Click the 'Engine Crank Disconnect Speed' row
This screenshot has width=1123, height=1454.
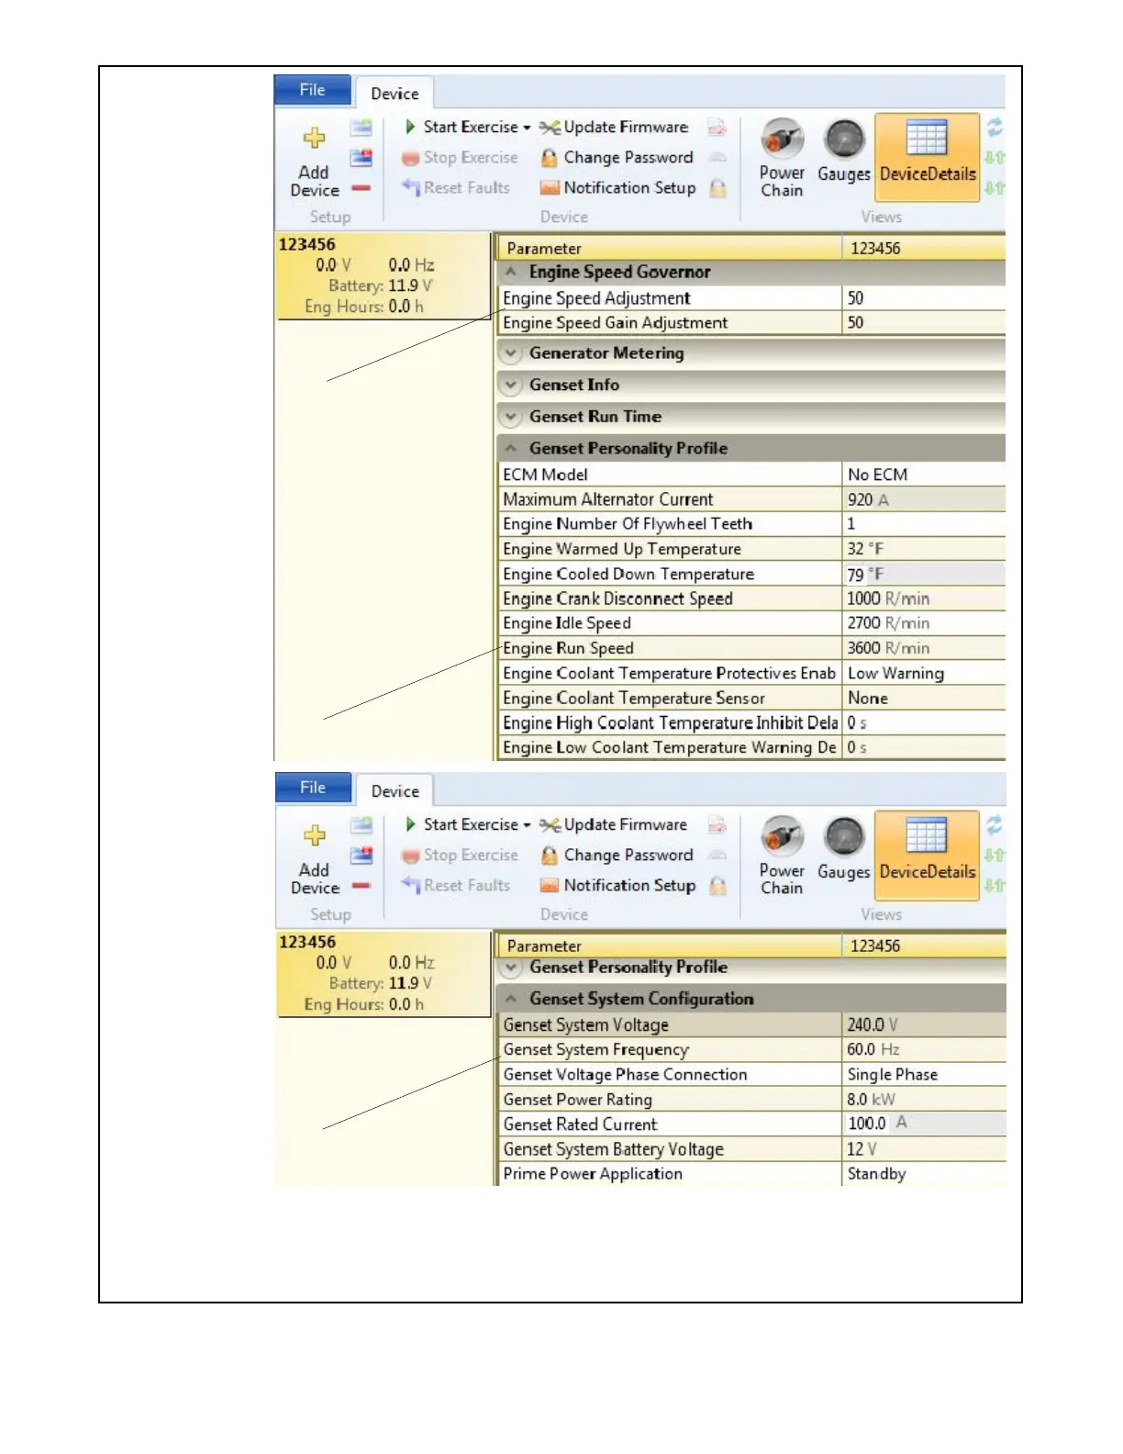point(752,598)
